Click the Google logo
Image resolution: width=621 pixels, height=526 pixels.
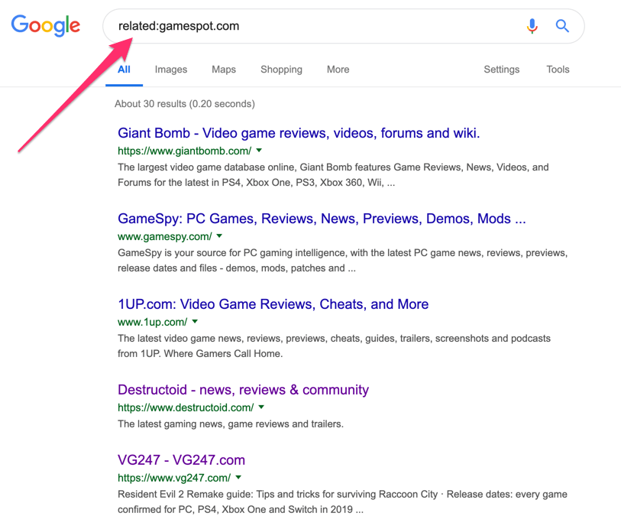(x=46, y=26)
